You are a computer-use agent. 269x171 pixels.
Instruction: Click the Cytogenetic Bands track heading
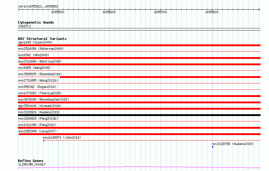point(36,22)
